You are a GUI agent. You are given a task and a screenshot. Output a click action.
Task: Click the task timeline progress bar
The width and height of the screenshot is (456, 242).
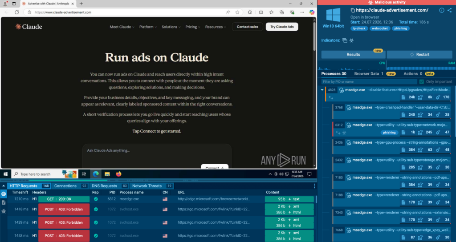point(158,181)
